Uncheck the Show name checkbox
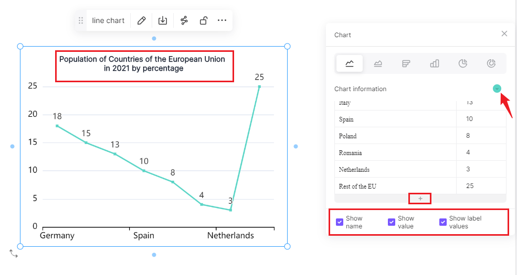 coord(340,222)
